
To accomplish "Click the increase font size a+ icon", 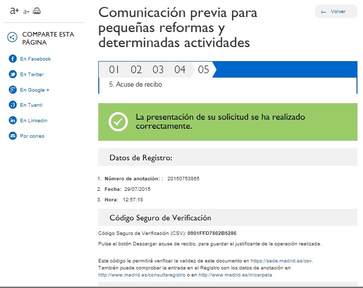I will (15, 11).
